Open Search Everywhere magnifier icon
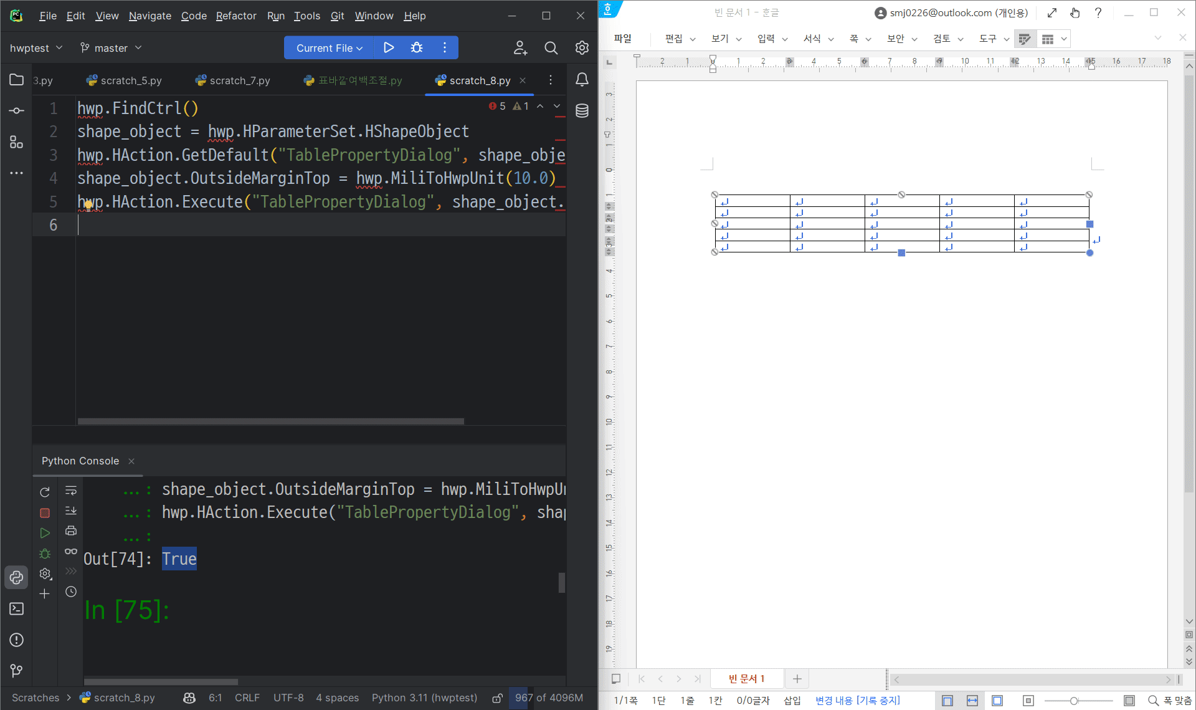1196x710 pixels. [x=551, y=48]
